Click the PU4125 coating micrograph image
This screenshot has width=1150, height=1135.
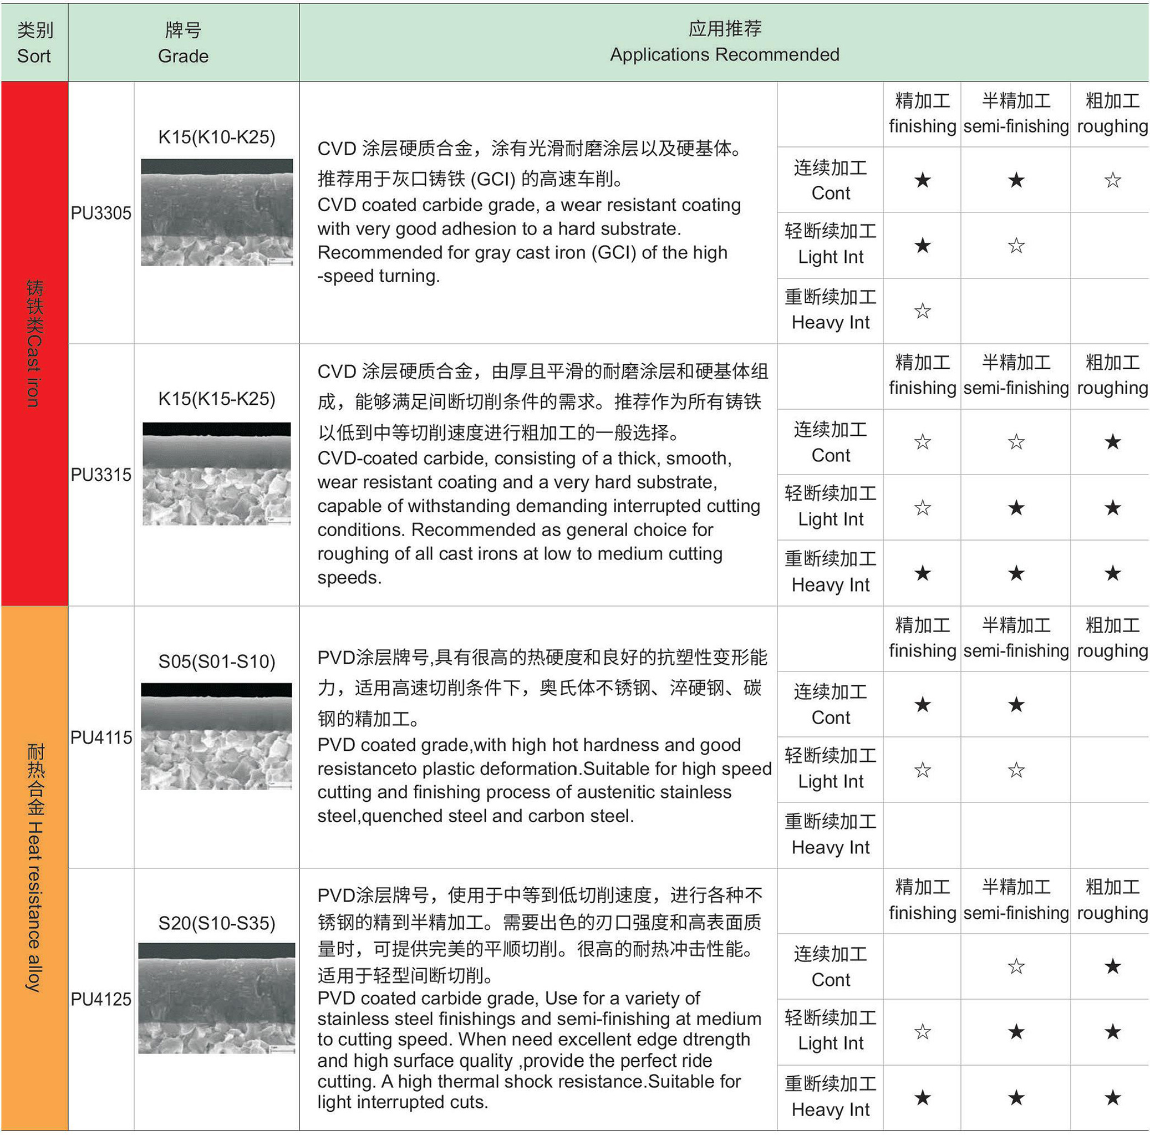[x=217, y=998]
